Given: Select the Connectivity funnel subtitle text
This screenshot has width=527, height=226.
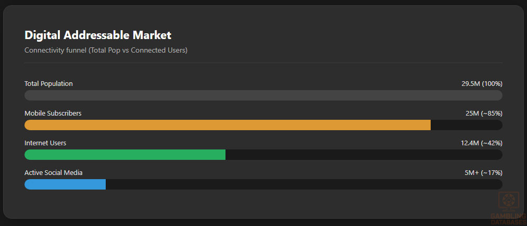Looking at the screenshot, I should [x=106, y=51].
